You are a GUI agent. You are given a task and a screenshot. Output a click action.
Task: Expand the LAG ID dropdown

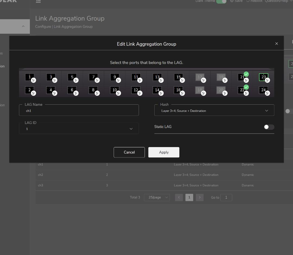click(x=79, y=129)
